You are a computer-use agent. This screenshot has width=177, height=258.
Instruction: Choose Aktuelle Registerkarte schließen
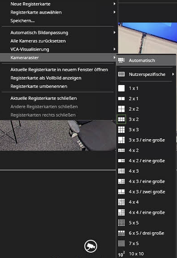(x=58, y=98)
